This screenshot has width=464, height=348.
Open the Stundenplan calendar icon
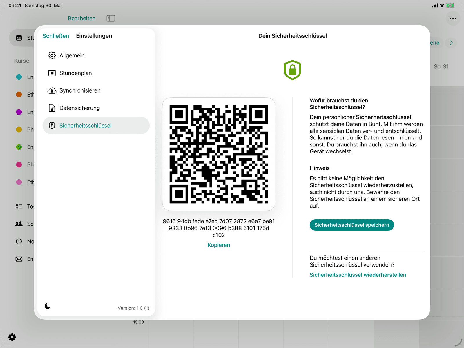(x=52, y=73)
